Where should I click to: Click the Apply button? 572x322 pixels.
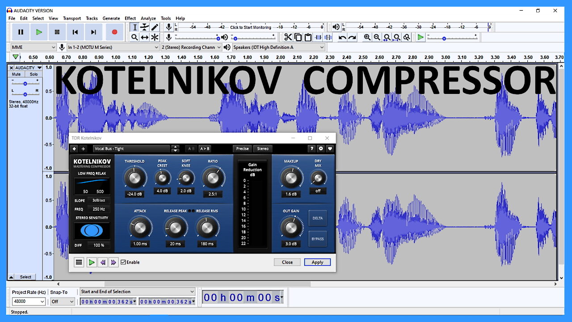click(x=317, y=263)
